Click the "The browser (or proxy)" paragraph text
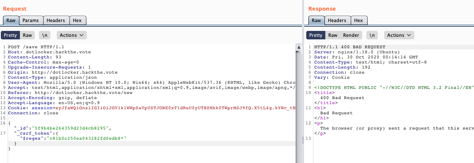The height and width of the screenshot is (163, 474). pyautogui.click(x=397, y=128)
